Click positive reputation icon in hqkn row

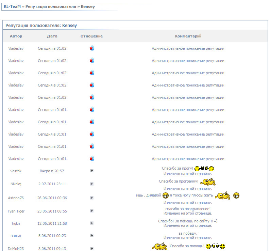click(x=92, y=223)
